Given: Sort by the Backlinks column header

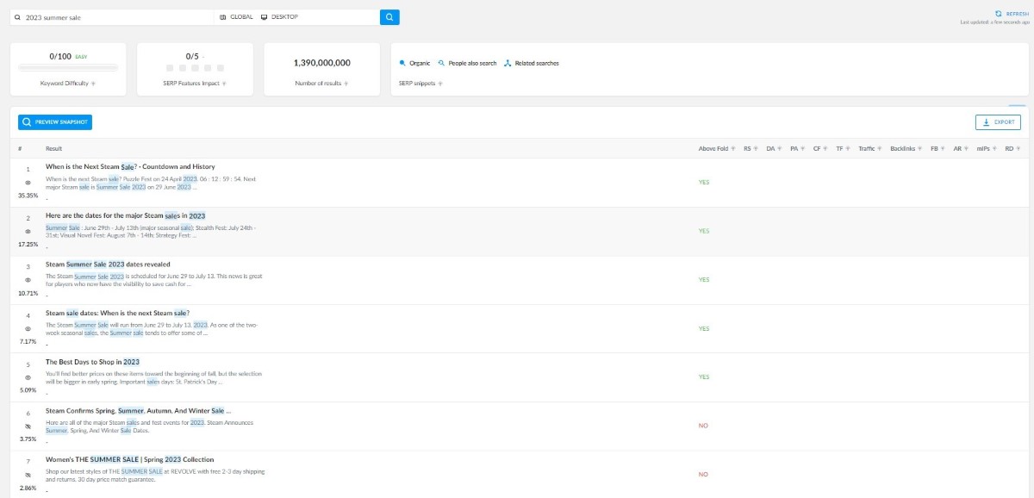Looking at the screenshot, I should (906, 148).
